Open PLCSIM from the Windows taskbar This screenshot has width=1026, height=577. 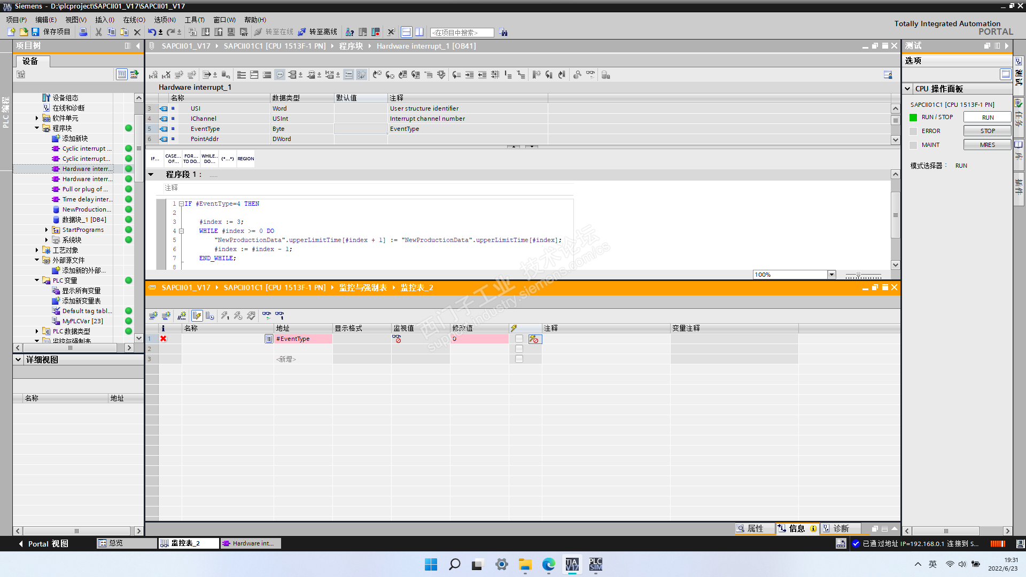point(595,564)
